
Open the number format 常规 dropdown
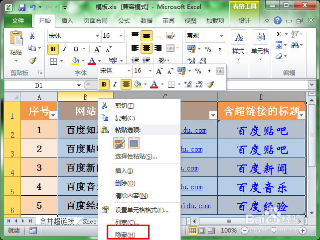(x=221, y=36)
